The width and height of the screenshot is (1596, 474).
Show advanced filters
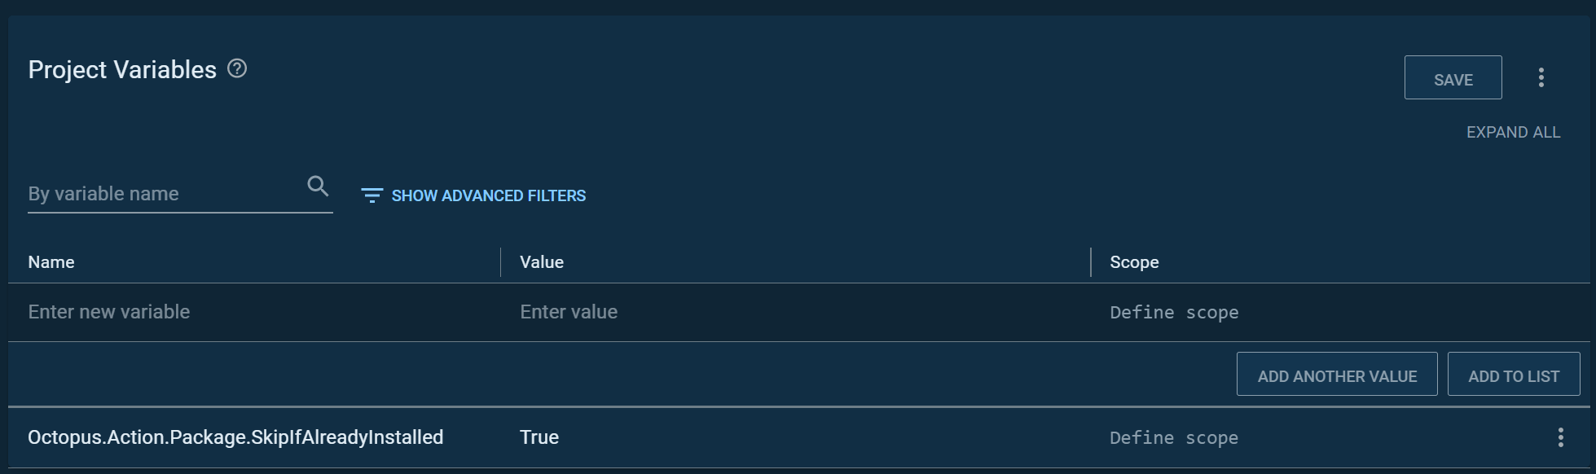(488, 195)
